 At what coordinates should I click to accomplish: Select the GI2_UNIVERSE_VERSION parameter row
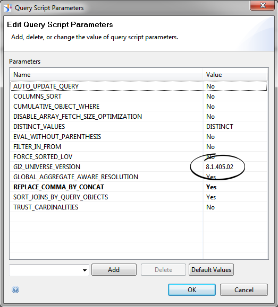coord(139,167)
